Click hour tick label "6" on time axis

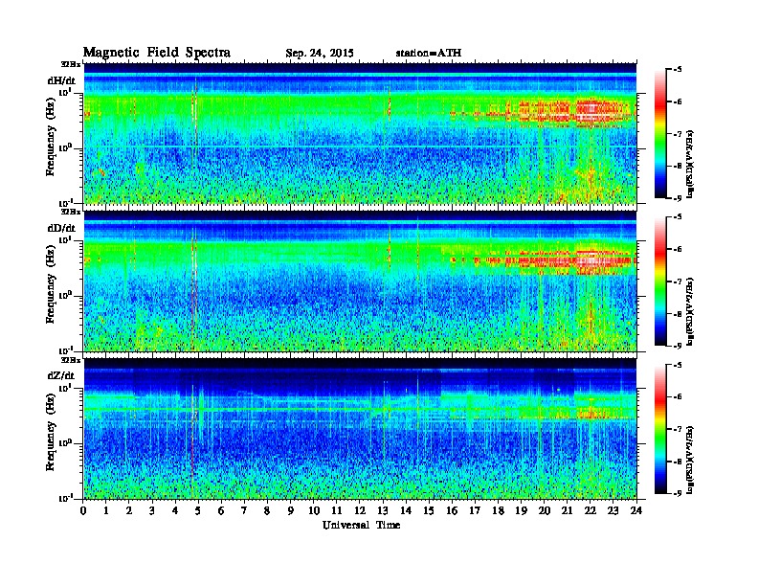[221, 510]
